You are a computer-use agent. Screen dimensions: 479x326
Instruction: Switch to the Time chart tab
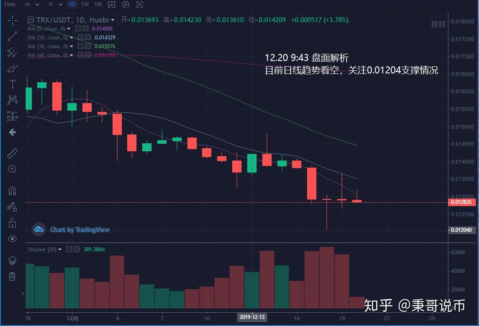[9, 4]
